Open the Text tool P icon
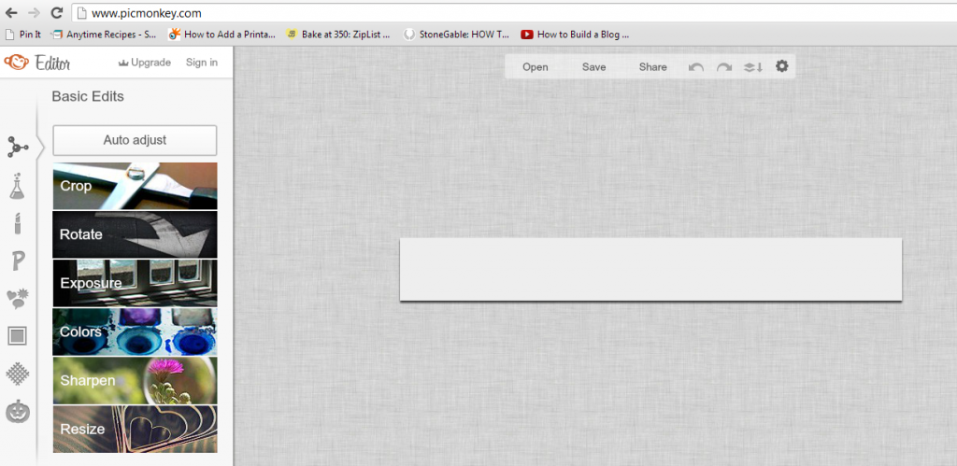This screenshot has width=957, height=466. click(x=19, y=261)
